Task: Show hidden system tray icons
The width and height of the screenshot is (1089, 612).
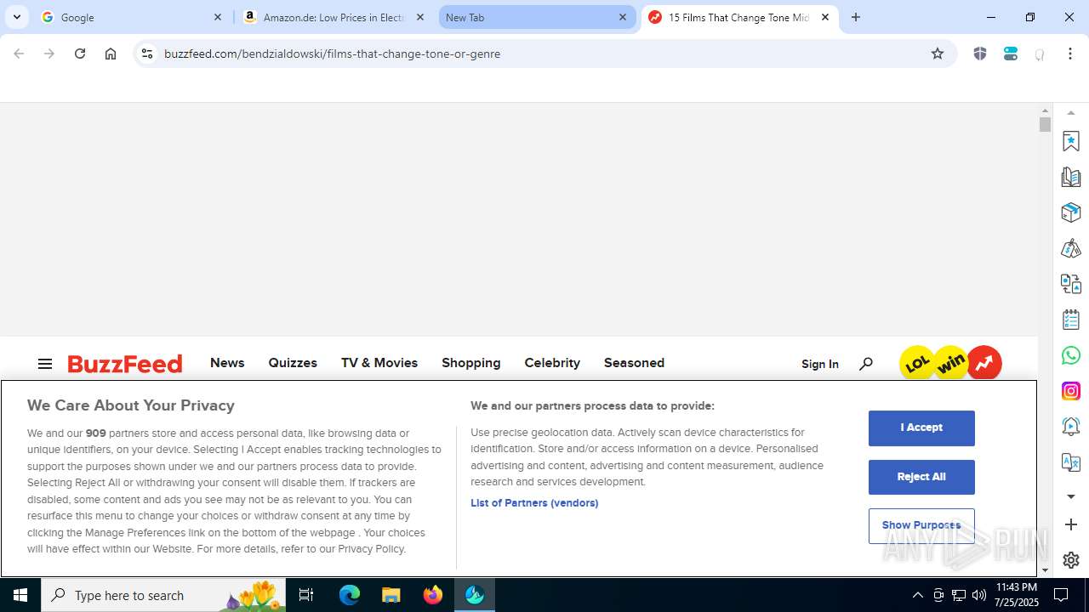Action: click(917, 595)
